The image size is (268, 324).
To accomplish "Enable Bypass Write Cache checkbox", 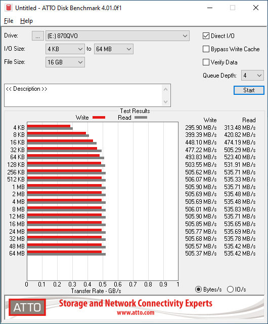I will coord(206,49).
